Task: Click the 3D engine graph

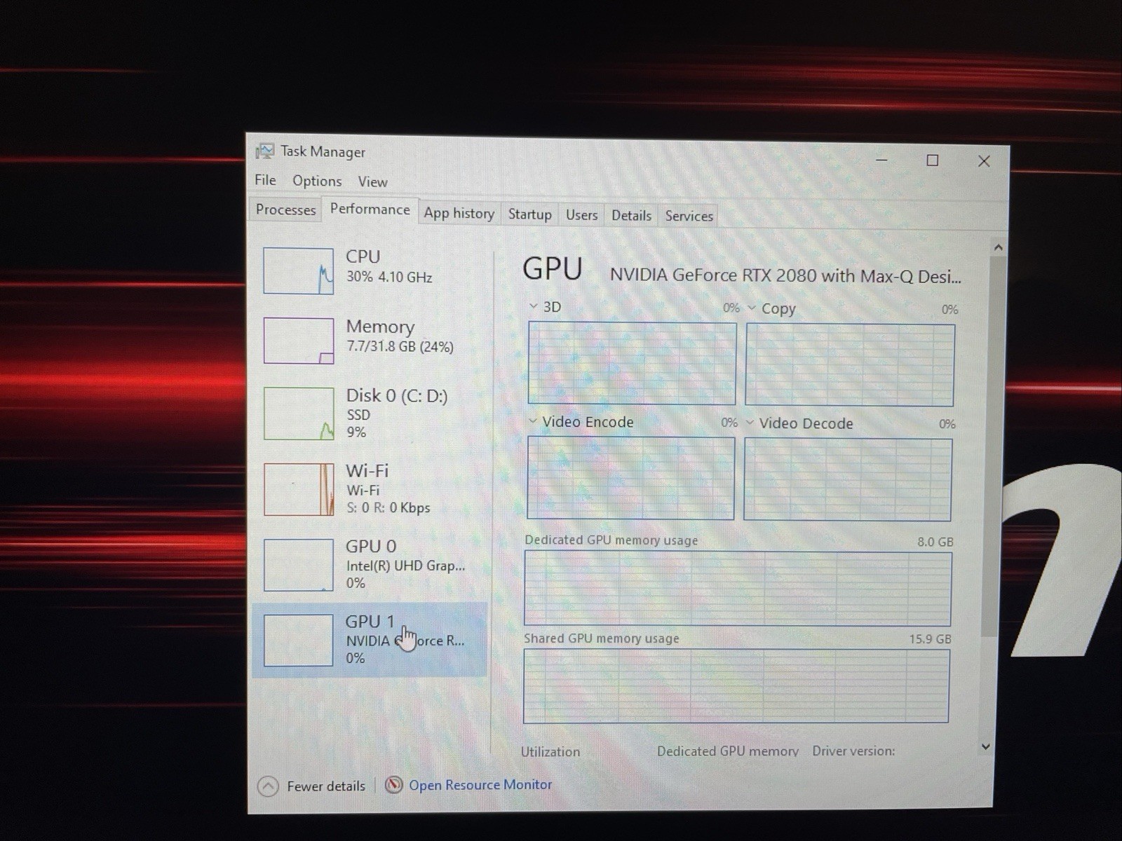Action: click(x=632, y=363)
